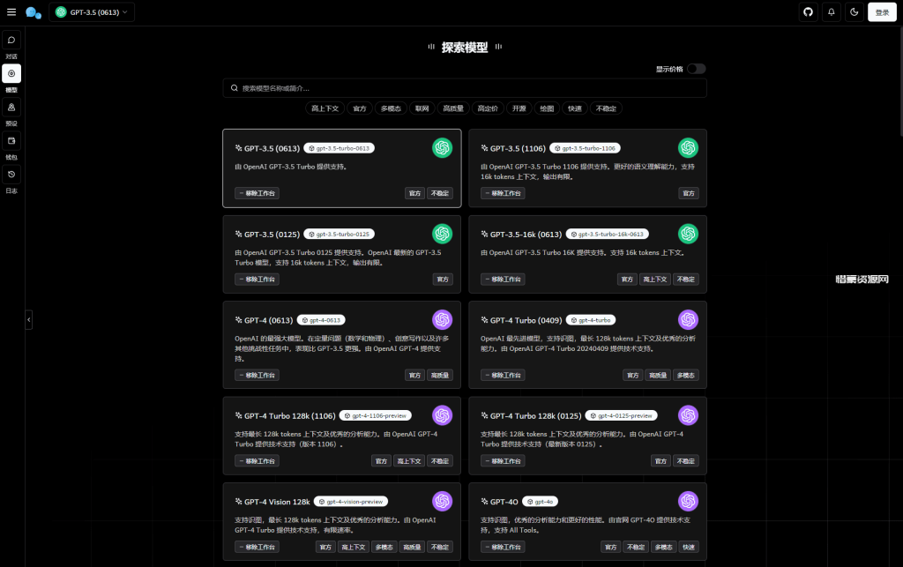The height and width of the screenshot is (567, 903).
Task: Open the 预设 (presets) sidebar icon
Action: pos(11,107)
